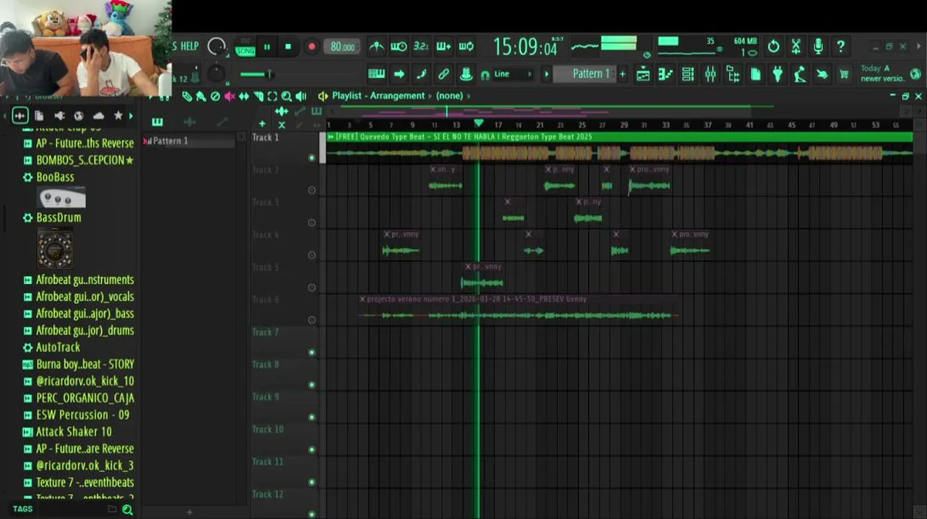The image size is (927, 519).
Task: Select the browser audio waveform tab
Action: click(x=20, y=115)
